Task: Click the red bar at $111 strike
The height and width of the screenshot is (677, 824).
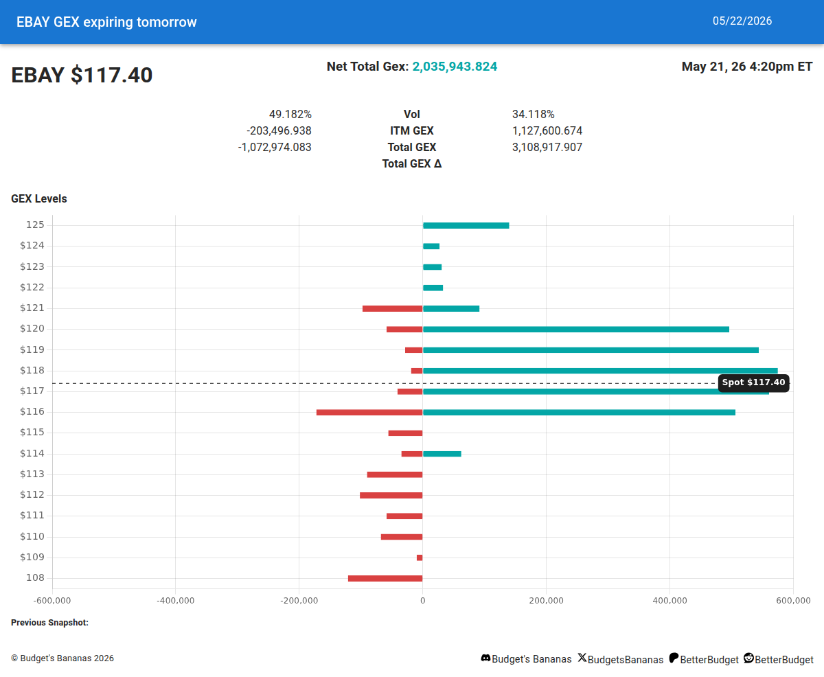Action: pos(404,516)
